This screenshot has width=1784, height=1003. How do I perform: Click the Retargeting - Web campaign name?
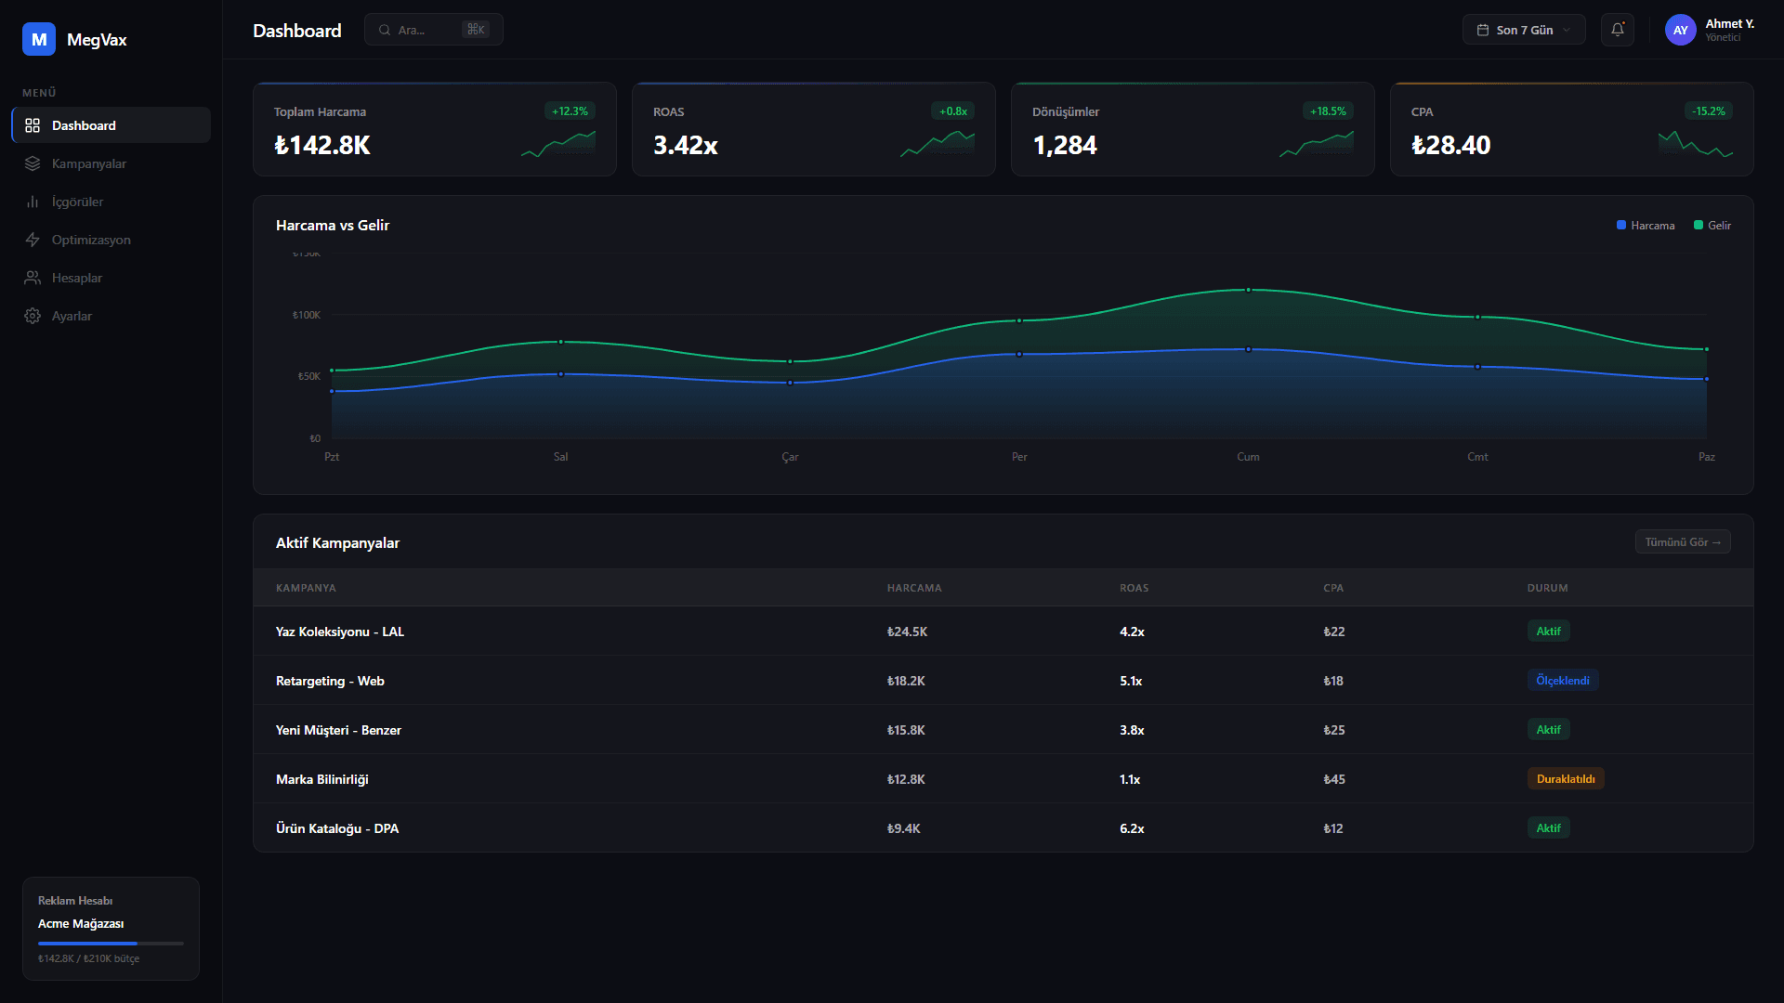[x=330, y=681]
